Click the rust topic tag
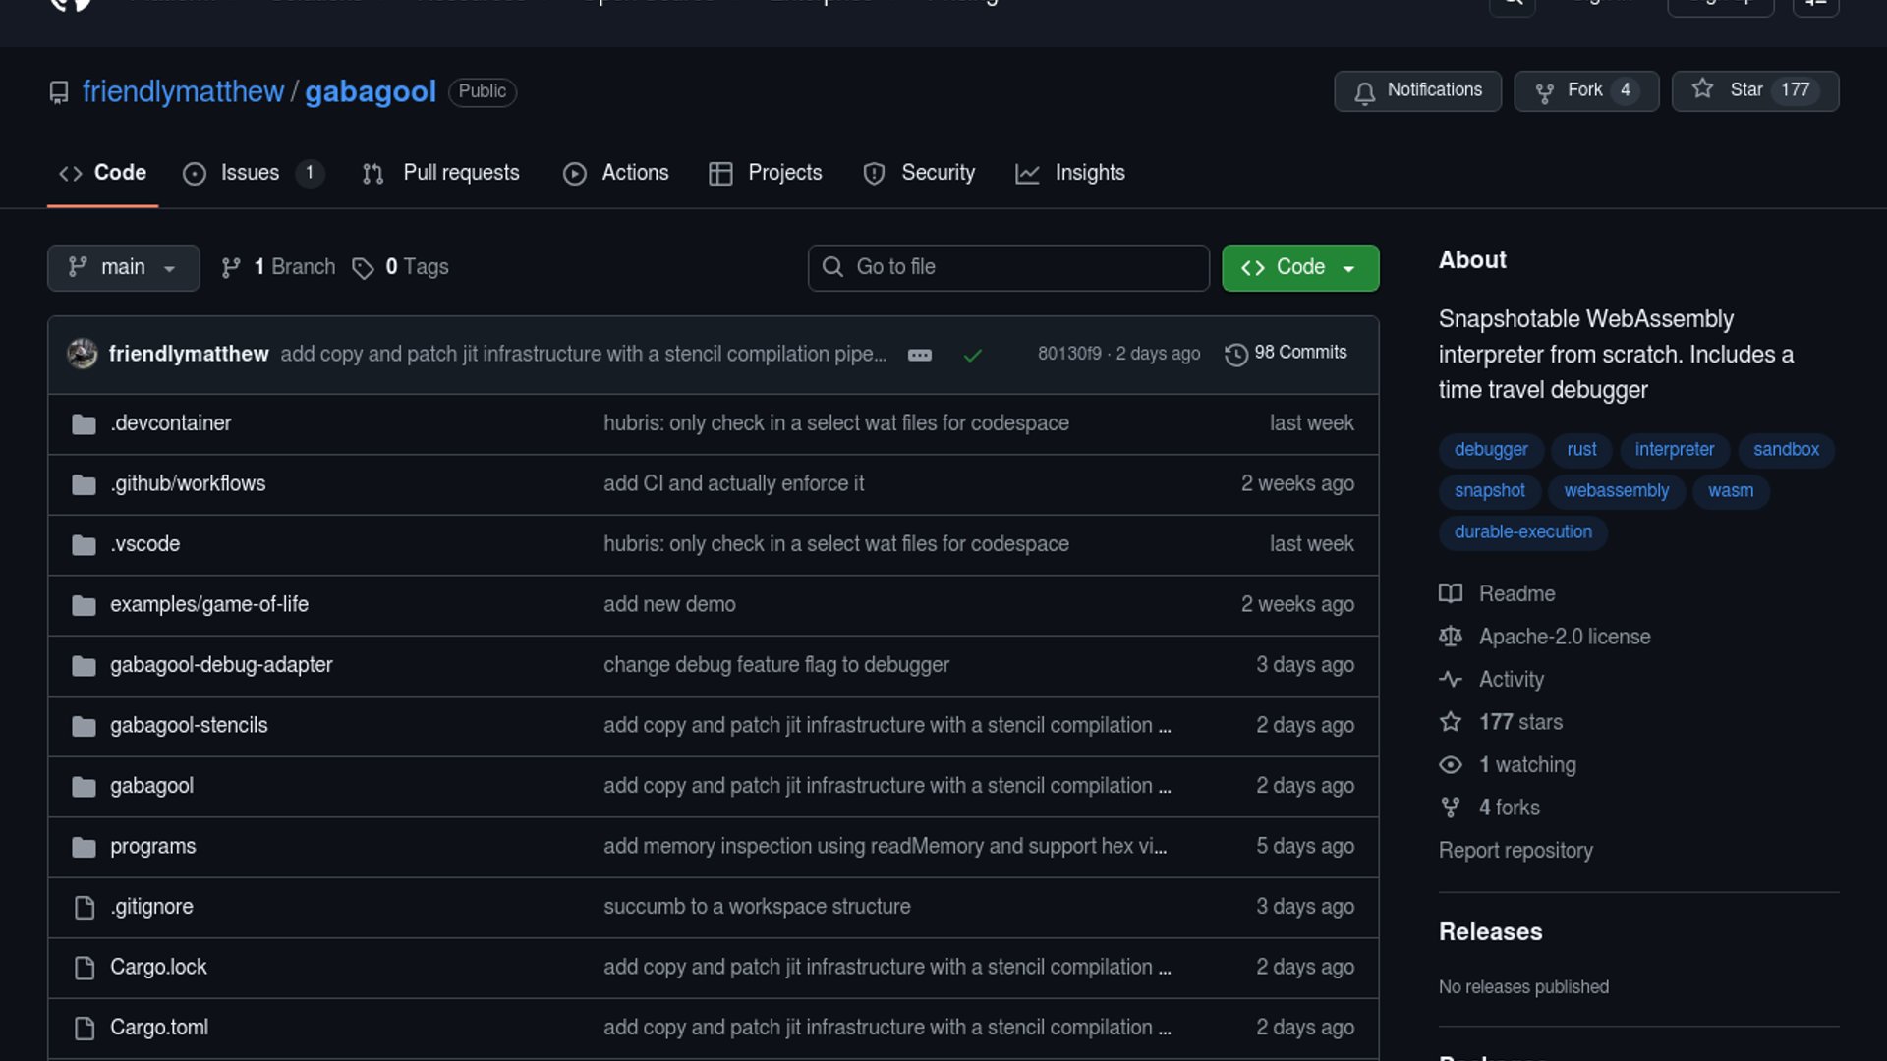 click(1581, 449)
